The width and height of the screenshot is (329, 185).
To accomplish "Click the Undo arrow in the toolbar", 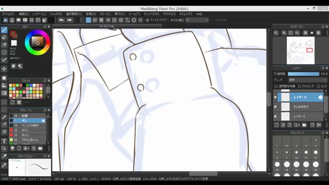I will [61, 20].
